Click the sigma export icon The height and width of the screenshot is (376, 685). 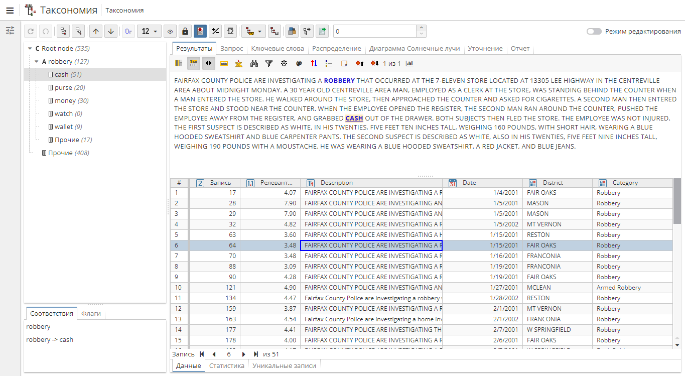point(239,63)
